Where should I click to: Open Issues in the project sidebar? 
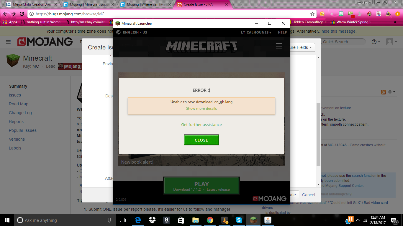point(15,95)
